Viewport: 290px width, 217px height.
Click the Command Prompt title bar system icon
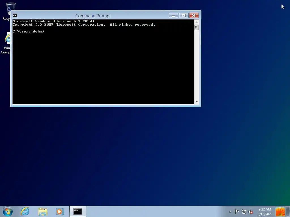coord(15,16)
